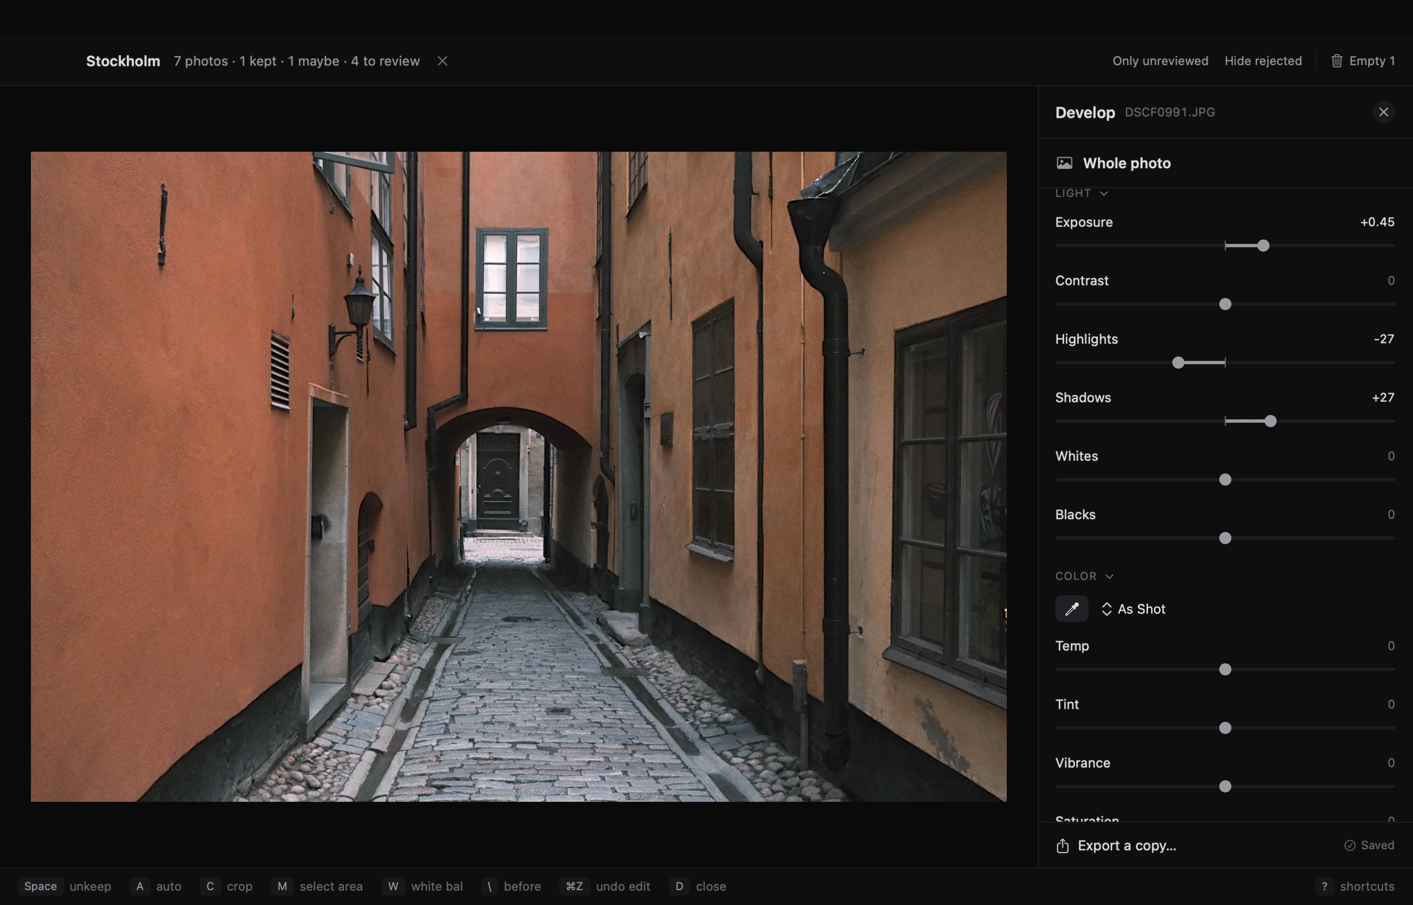Click the Shadows slider handle

1270,421
